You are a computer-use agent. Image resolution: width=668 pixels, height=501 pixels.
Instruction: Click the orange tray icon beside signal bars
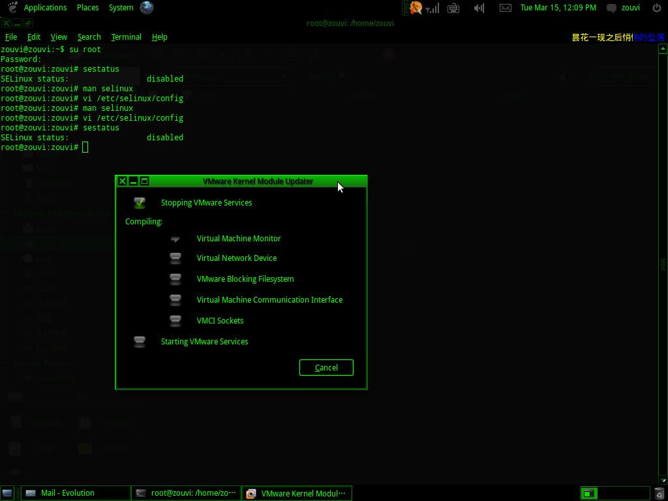click(416, 8)
